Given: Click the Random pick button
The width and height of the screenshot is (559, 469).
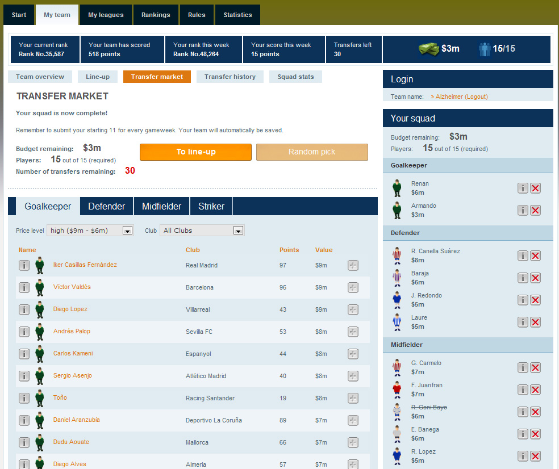Looking at the screenshot, I should coord(312,152).
